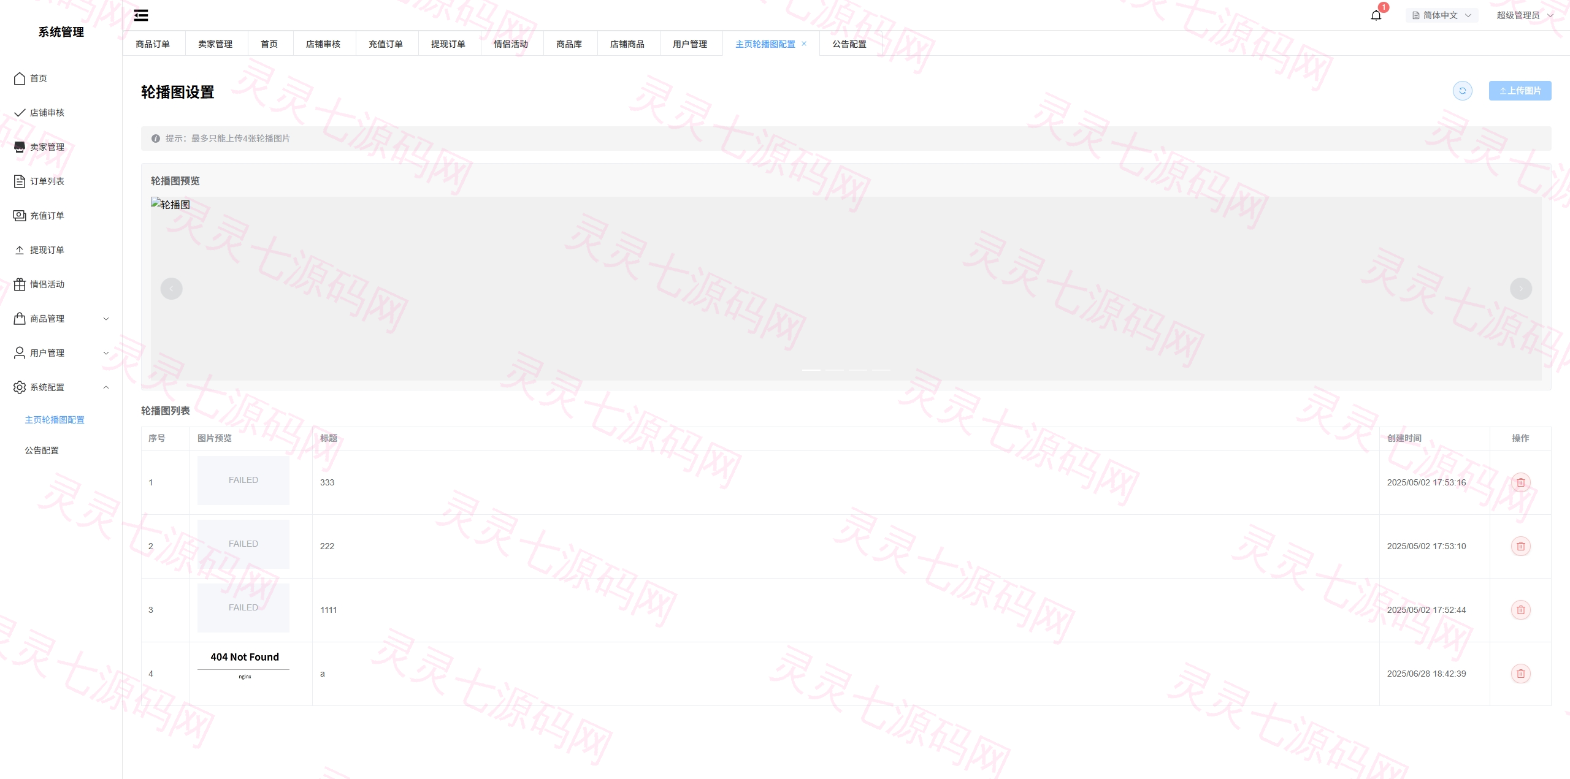Open 店铺审核 in the sidebar
This screenshot has height=779, width=1570.
click(61, 113)
